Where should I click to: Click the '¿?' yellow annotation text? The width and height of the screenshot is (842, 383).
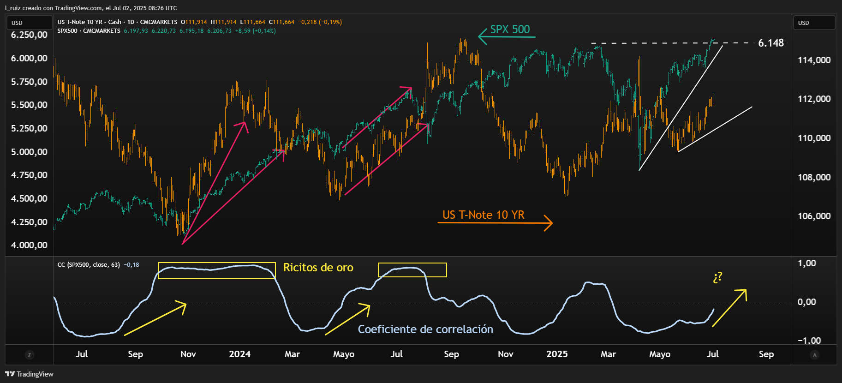click(717, 277)
